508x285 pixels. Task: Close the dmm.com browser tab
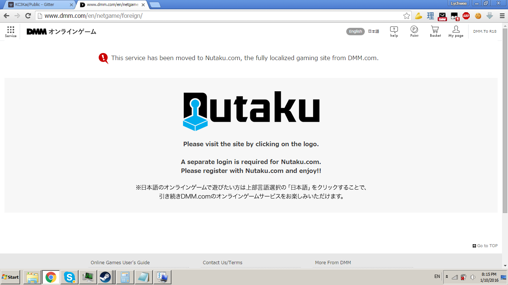click(143, 5)
